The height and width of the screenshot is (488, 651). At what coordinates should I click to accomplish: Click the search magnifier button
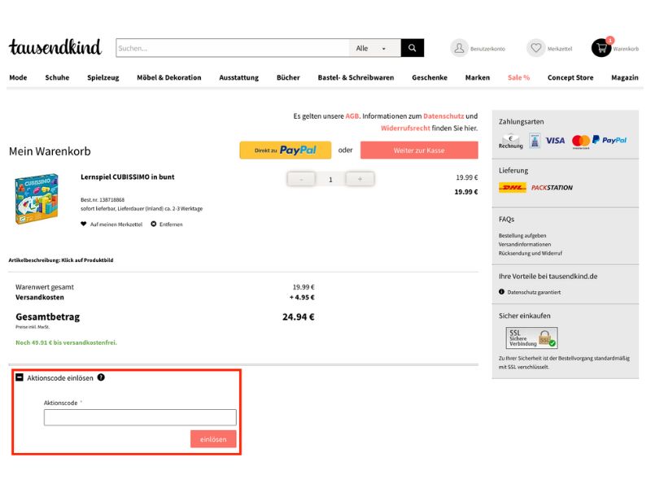tap(413, 48)
